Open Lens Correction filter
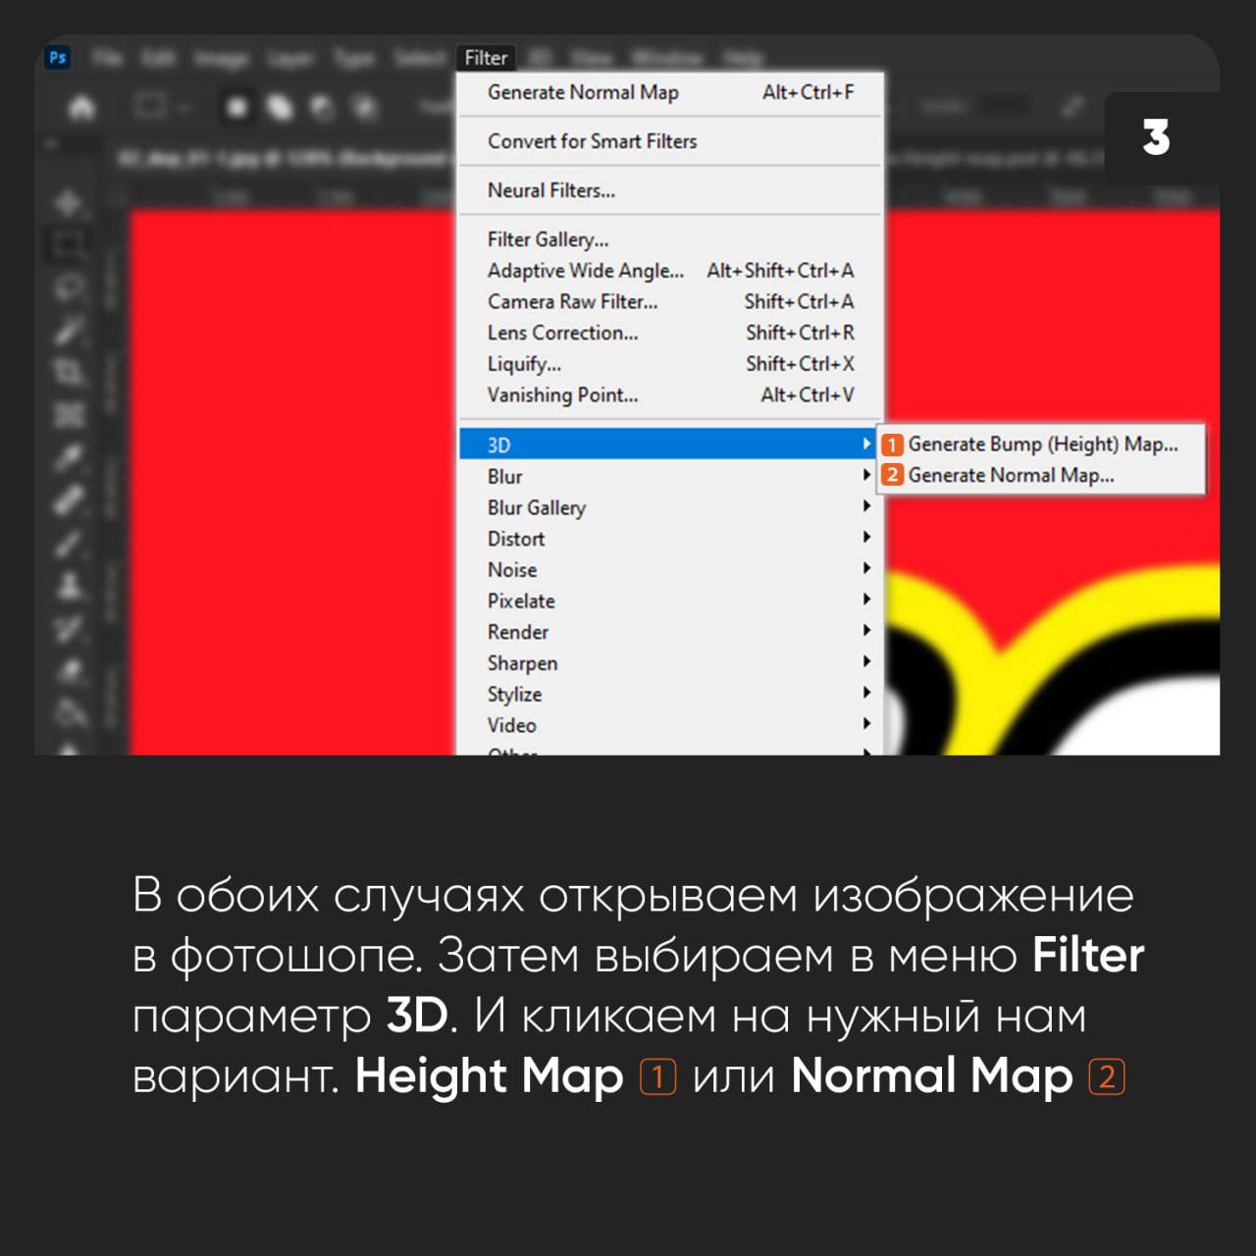Screen dimensions: 1256x1256 pyautogui.click(x=671, y=333)
